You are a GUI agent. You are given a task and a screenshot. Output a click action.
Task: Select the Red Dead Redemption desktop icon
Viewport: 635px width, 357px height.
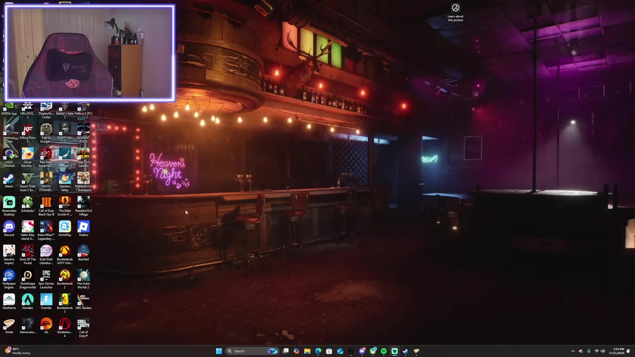46,158
